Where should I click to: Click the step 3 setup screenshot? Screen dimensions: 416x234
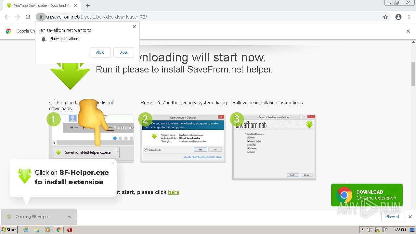(274, 147)
